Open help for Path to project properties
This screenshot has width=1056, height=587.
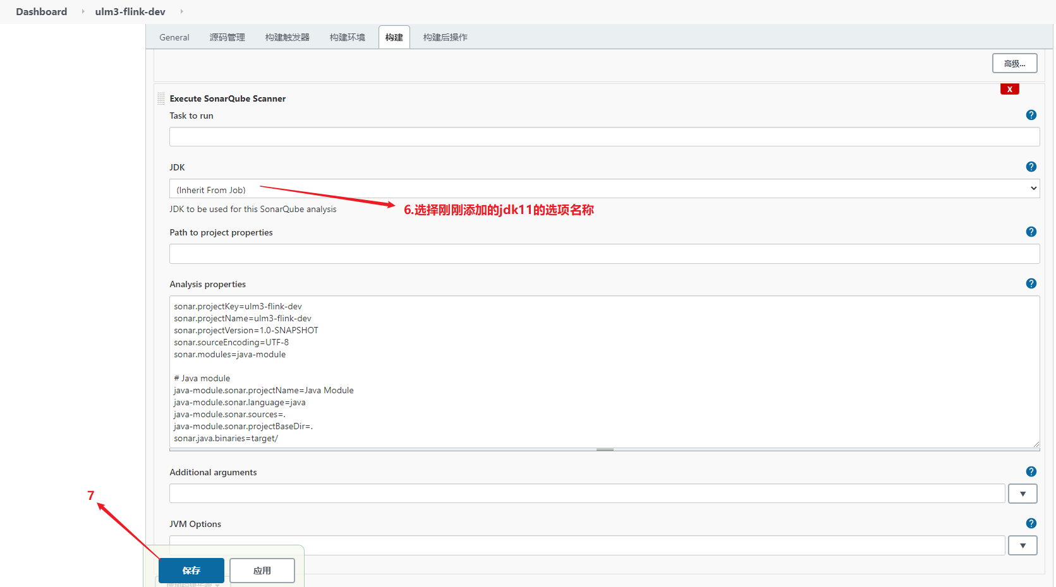tap(1031, 232)
